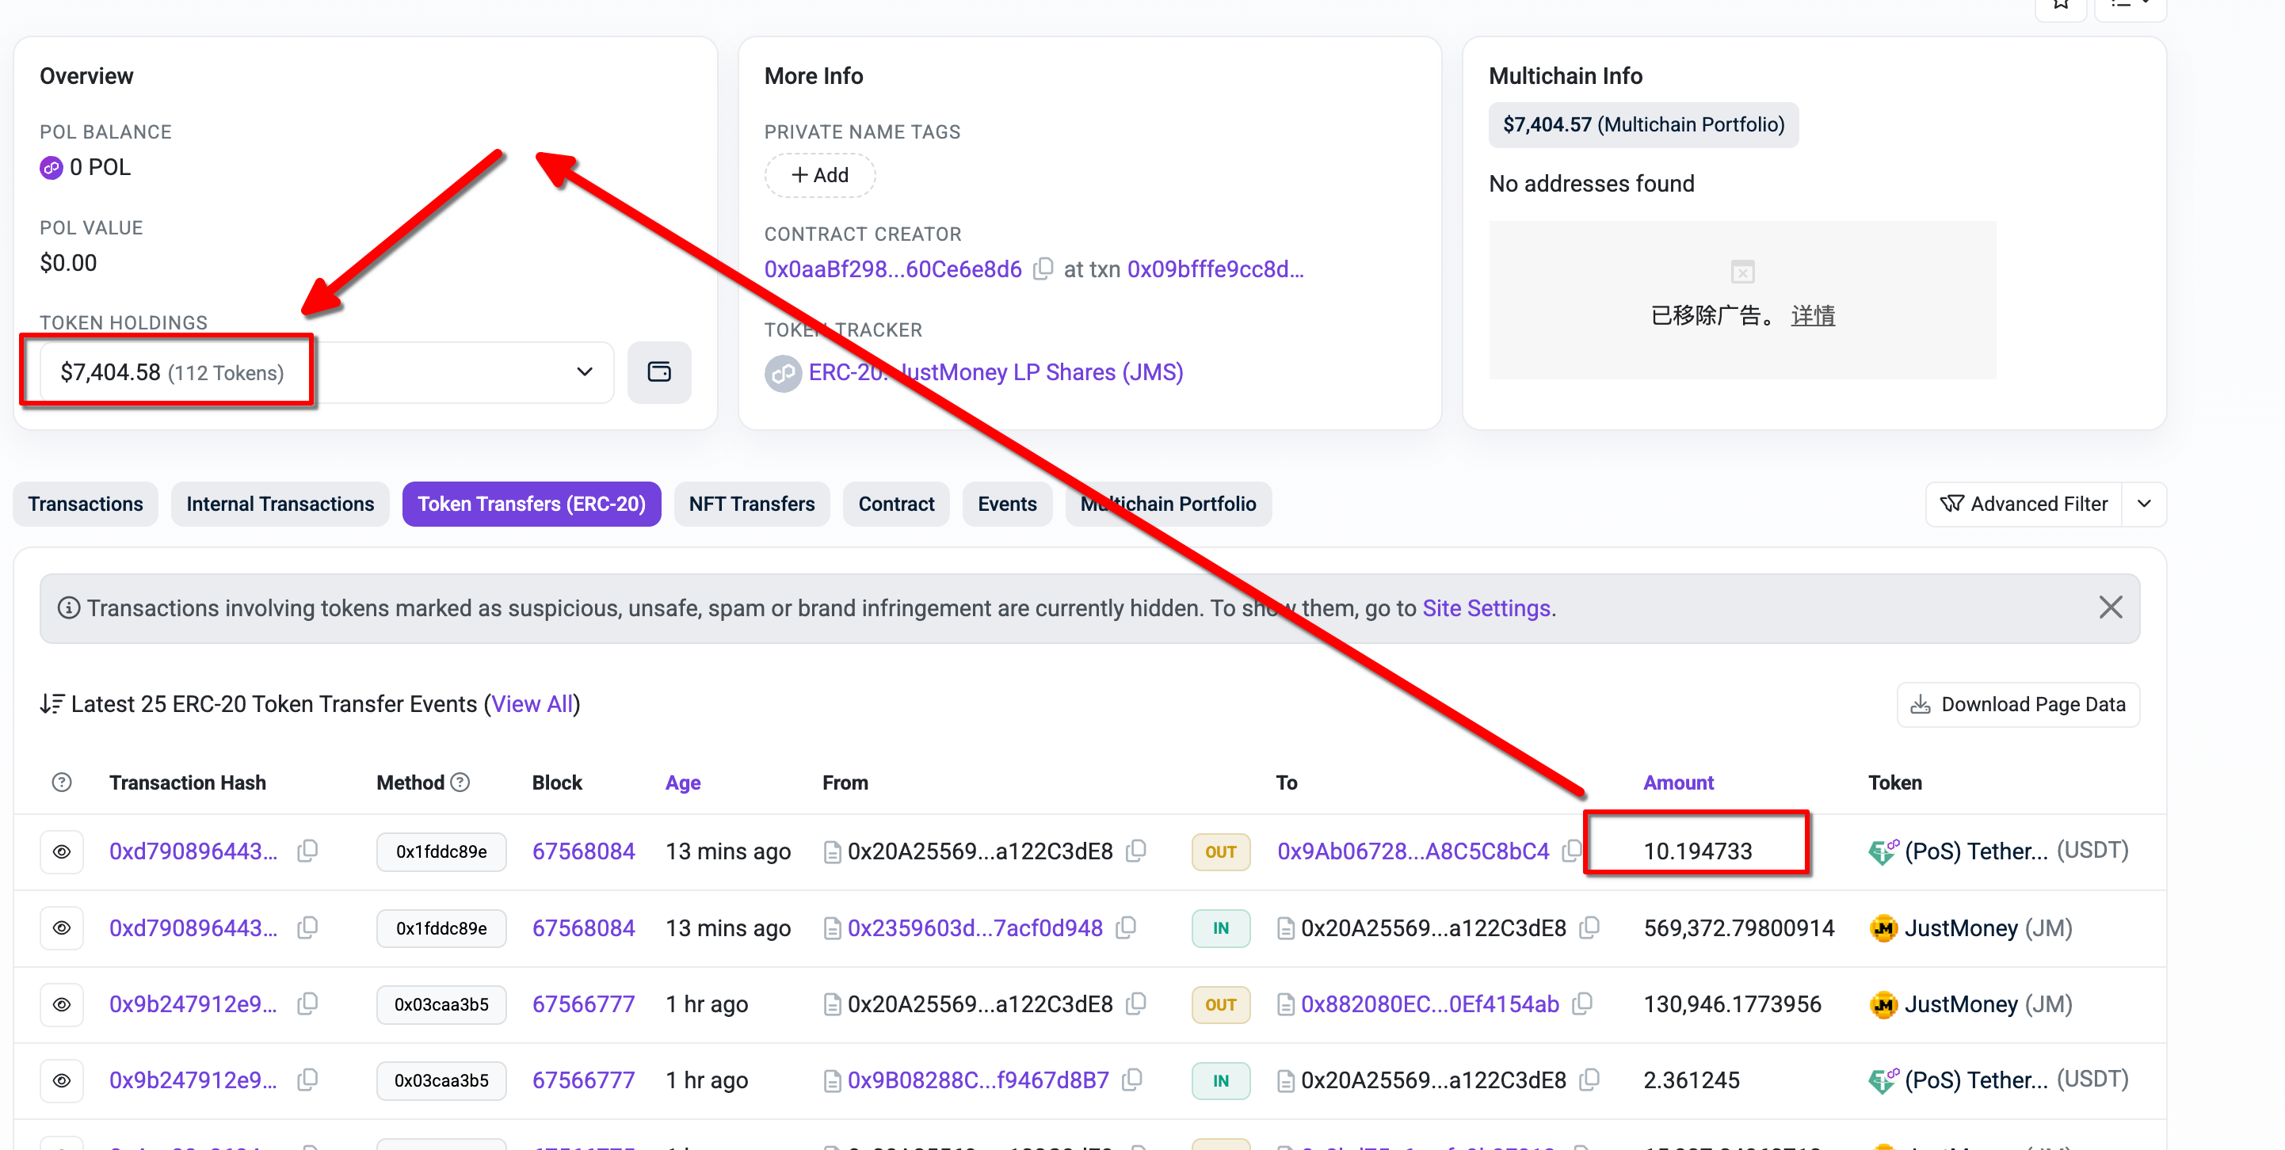Switch to the Internal Transactions tab

tap(280, 504)
